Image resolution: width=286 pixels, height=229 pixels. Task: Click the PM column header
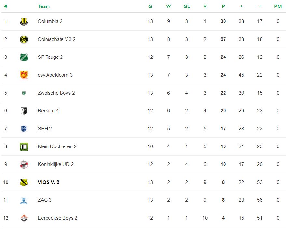click(278, 6)
